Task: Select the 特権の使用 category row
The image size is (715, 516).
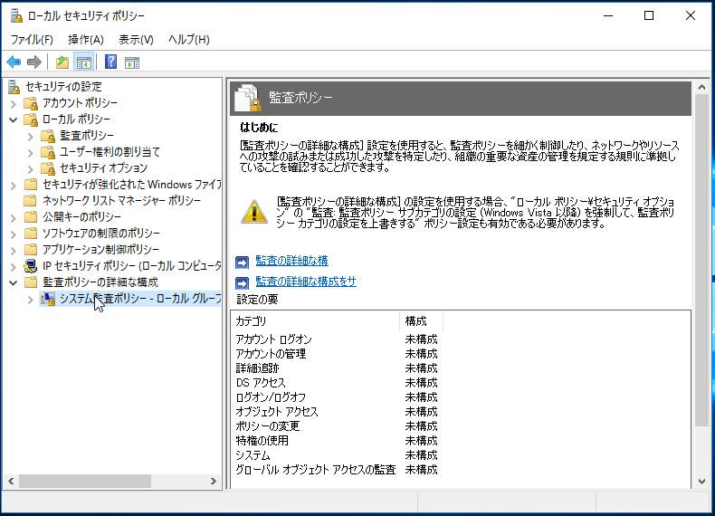Action: pos(337,441)
